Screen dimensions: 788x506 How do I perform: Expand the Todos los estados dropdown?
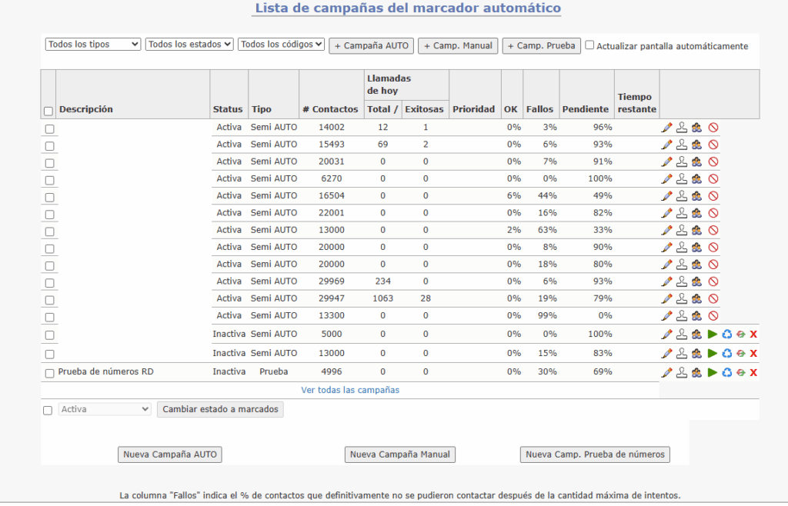(189, 45)
